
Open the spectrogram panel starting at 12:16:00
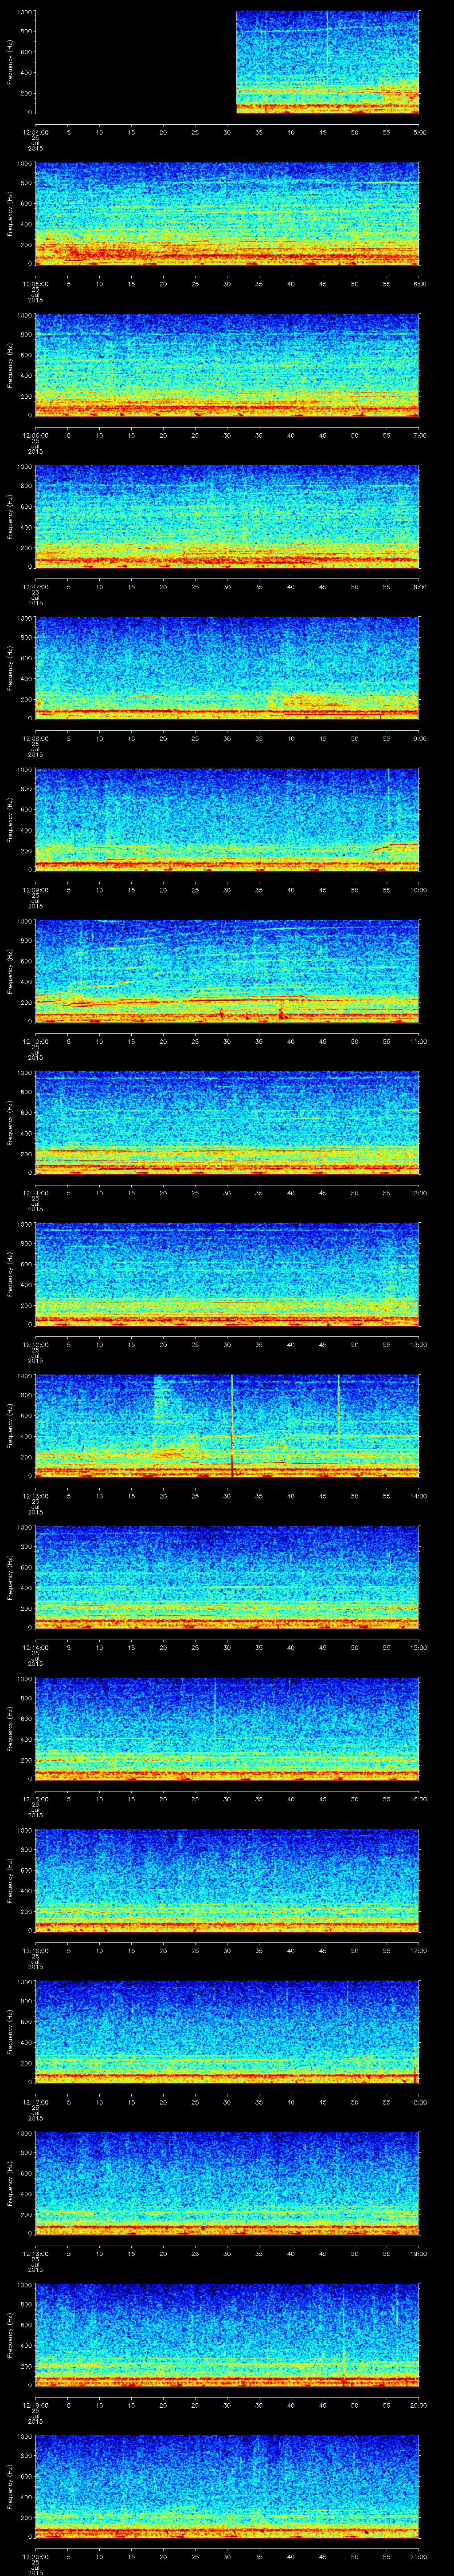pos(227,1880)
